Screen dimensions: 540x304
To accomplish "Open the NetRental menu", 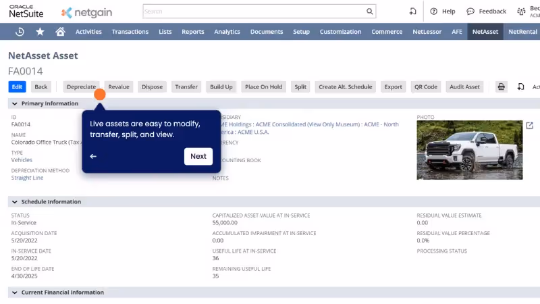I will [522, 32].
